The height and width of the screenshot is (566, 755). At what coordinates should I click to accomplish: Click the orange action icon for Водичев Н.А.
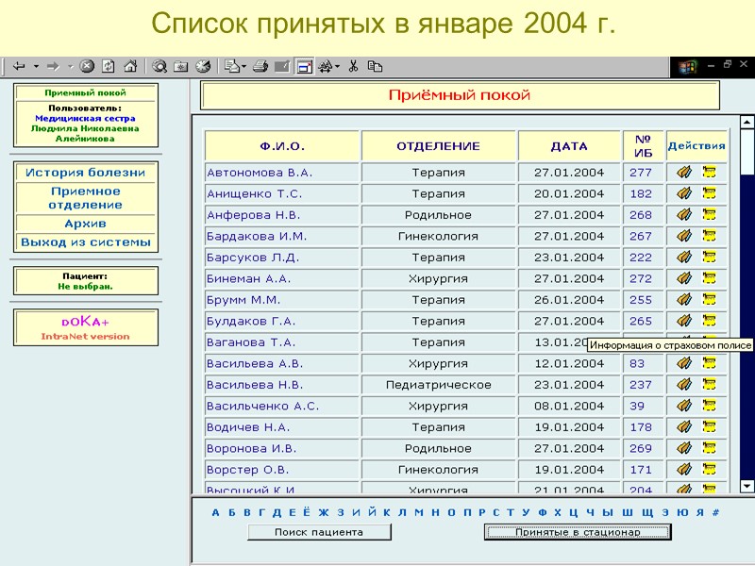pos(684,426)
